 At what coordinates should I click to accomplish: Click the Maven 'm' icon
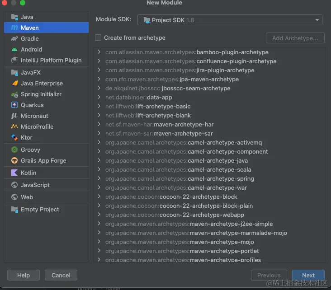14,28
